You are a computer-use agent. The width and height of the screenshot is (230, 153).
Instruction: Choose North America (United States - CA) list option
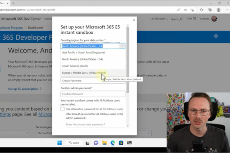pyautogui.click(x=93, y=59)
